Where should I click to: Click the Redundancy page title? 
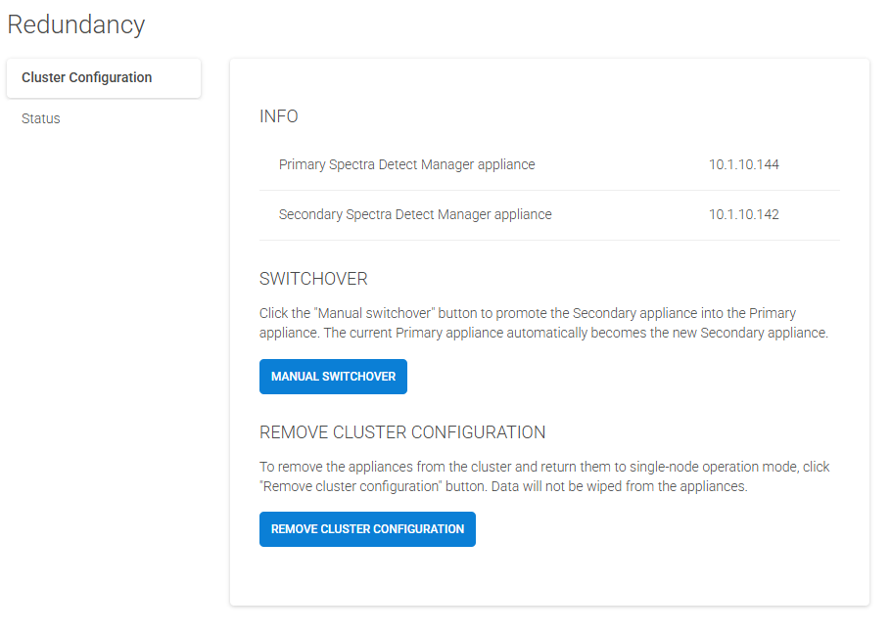[x=76, y=24]
